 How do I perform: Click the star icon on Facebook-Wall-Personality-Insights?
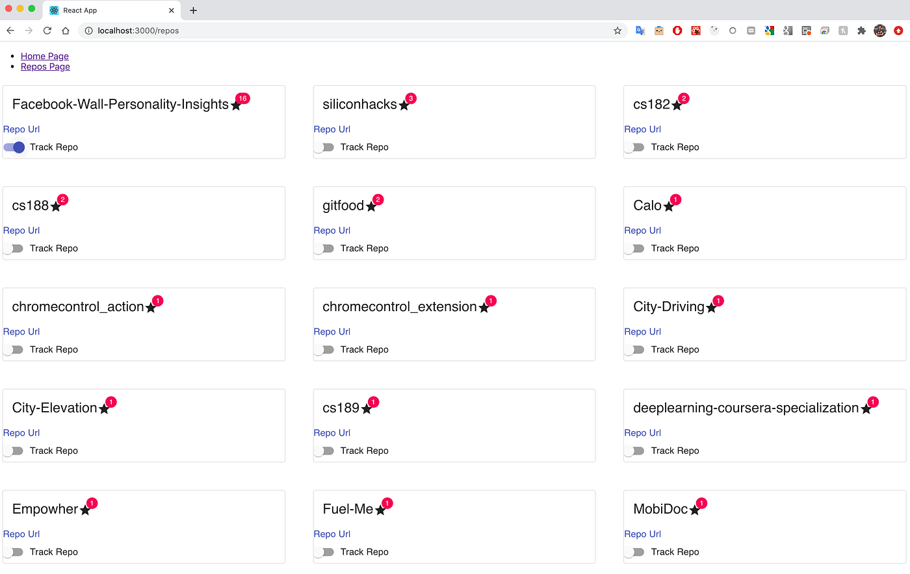point(235,105)
